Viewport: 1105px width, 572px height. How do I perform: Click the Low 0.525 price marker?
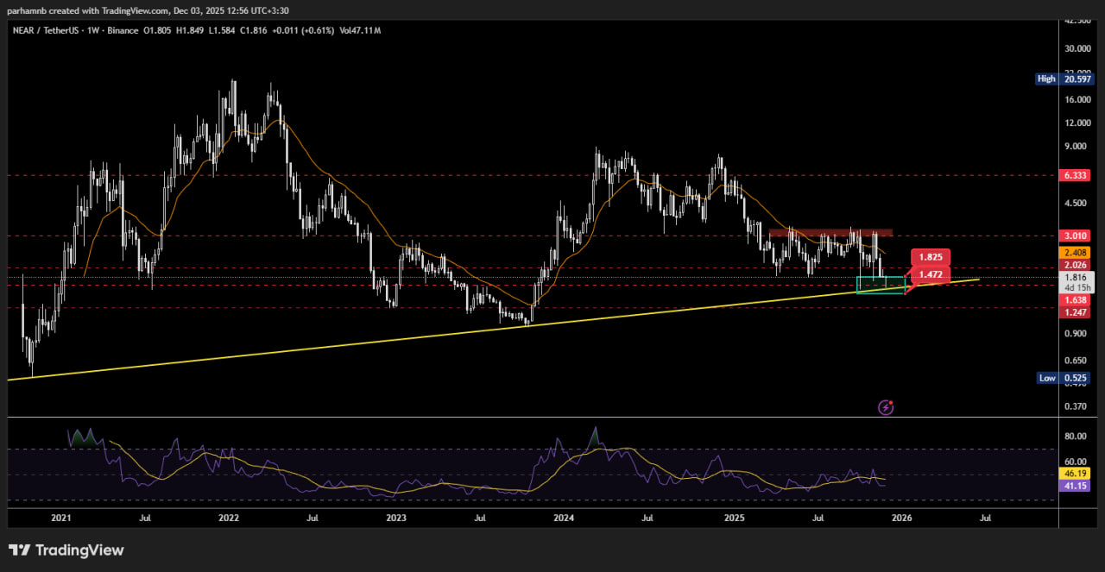1064,378
